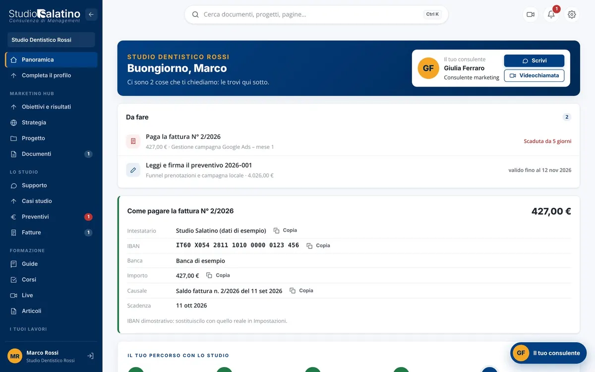Screen dimensions: 595x372
Task: Open Casi studio
Action: pyautogui.click(x=51, y=201)
